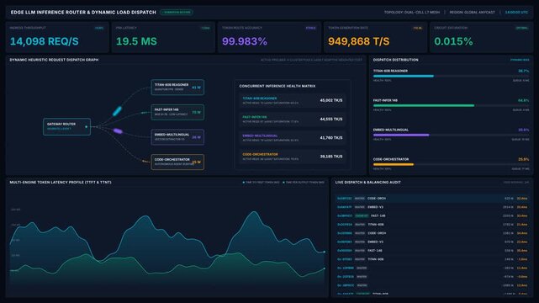Open the Fast-Infer 14B row in the health matrix
This screenshot has height=303, width=539.
tap(292, 119)
